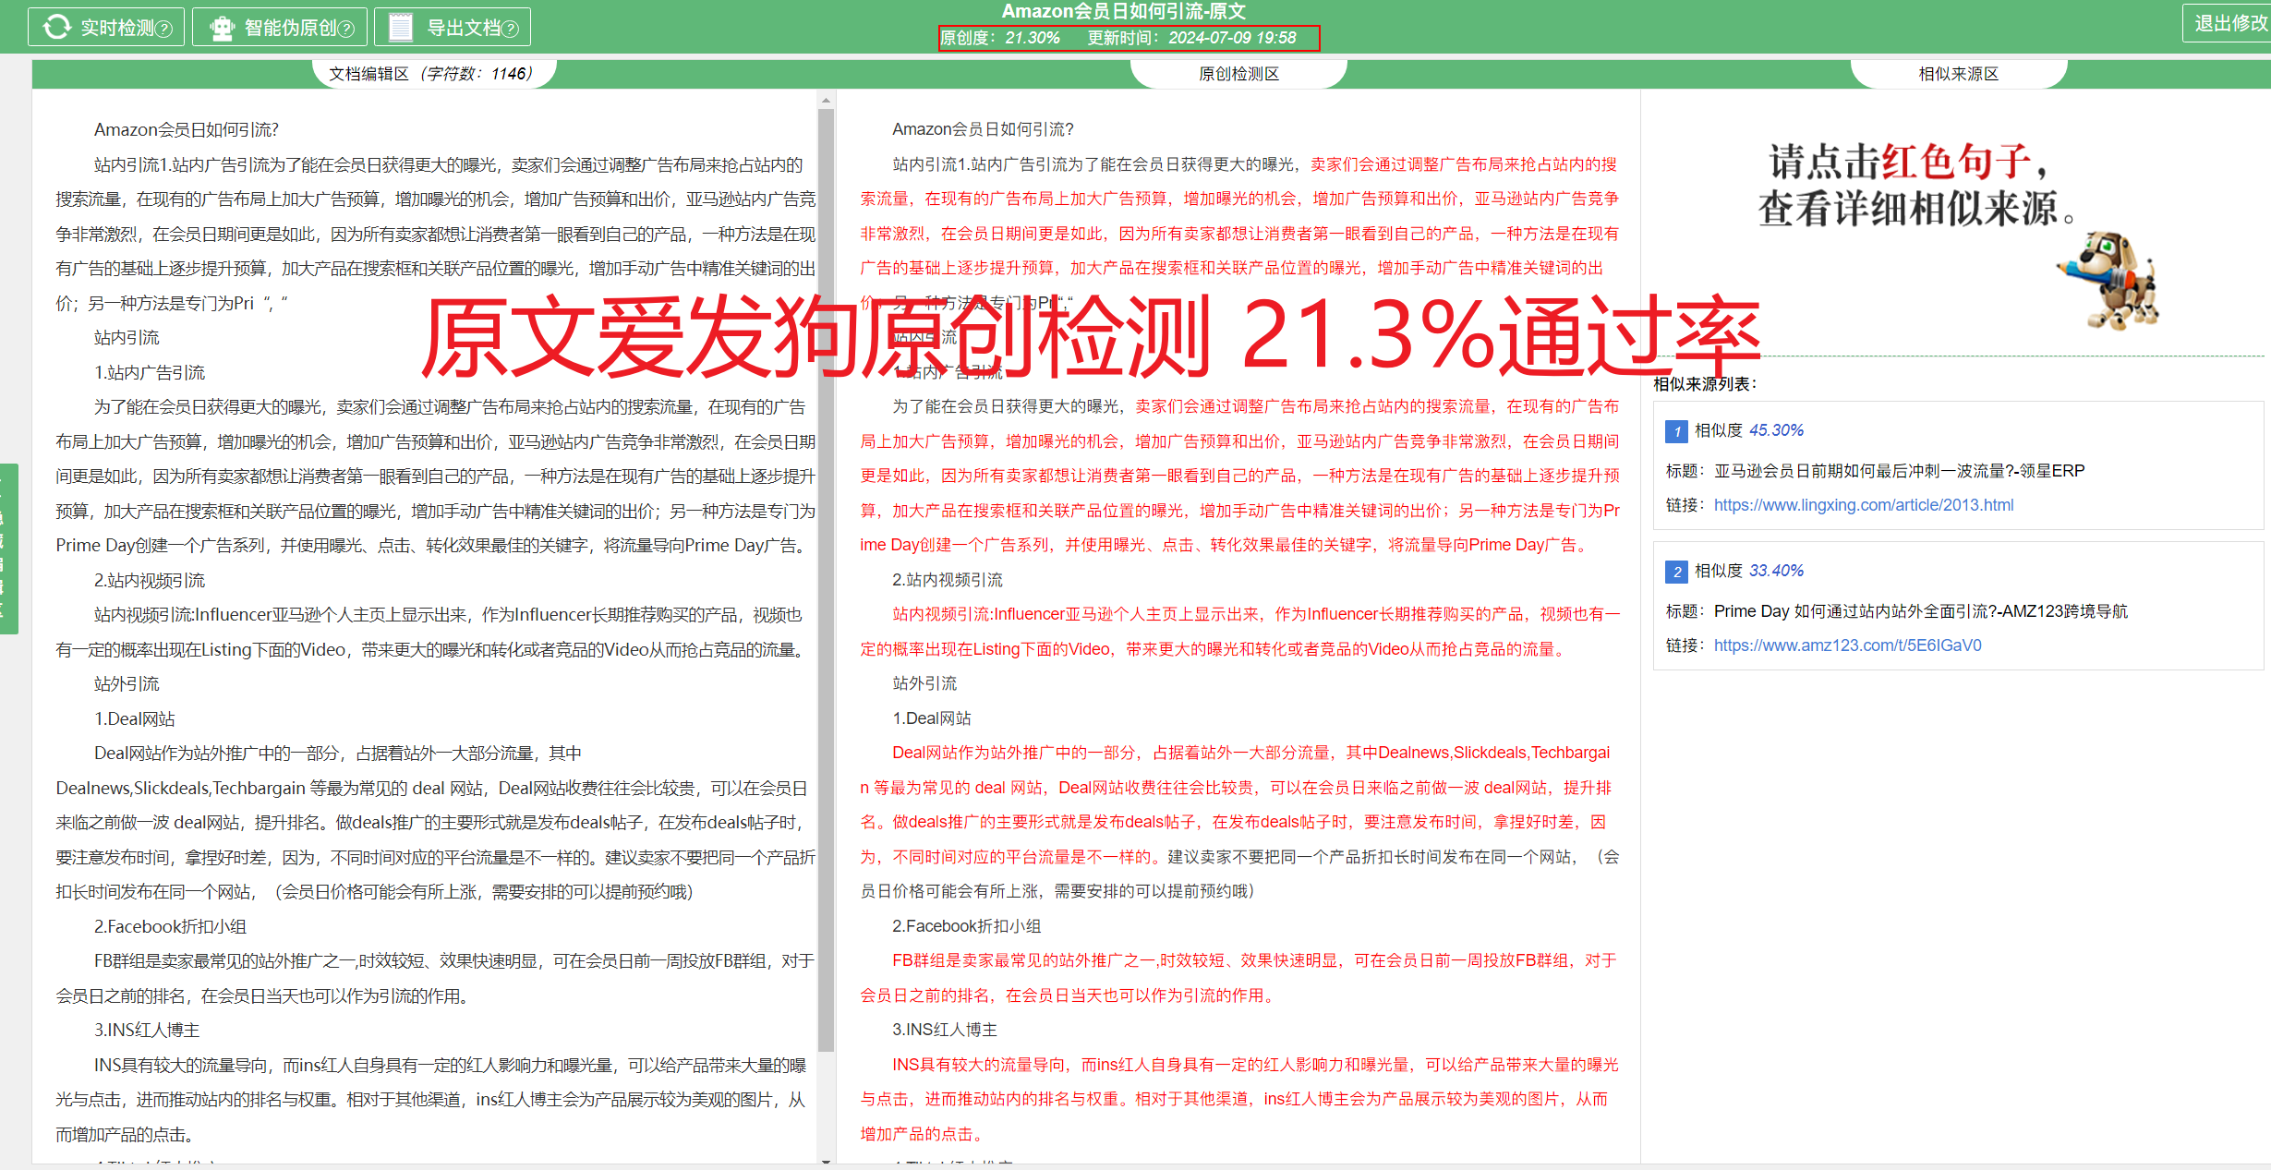Click the 相似来源列表 label
This screenshot has width=2271, height=1170.
point(1705,384)
